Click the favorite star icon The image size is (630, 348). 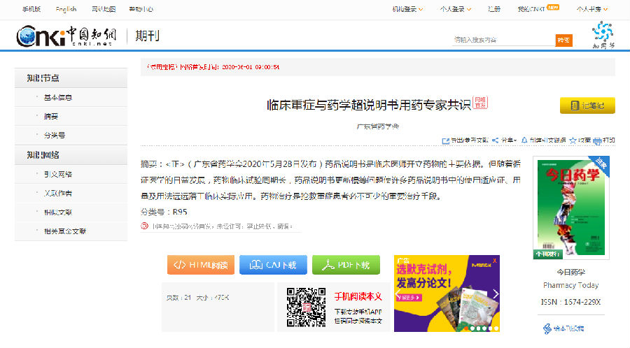pos(573,140)
